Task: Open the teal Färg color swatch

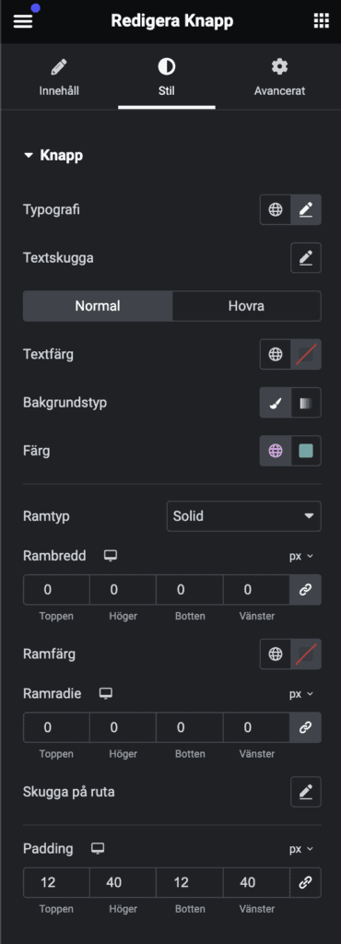Action: coord(306,450)
